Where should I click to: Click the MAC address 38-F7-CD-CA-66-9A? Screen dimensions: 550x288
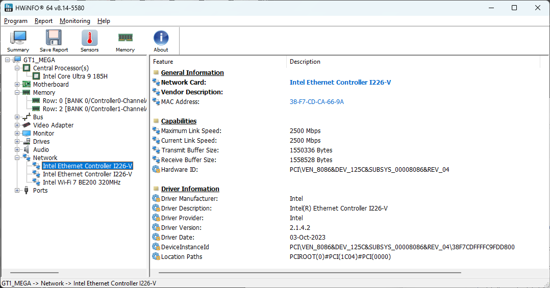point(317,101)
